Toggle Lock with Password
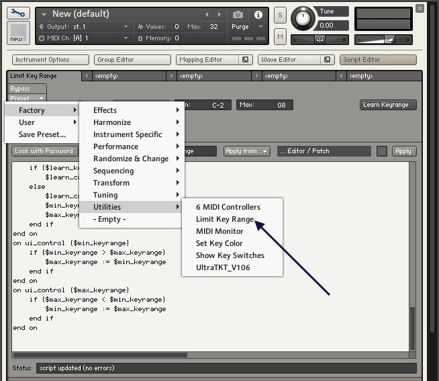This screenshot has height=381, width=439. 44,151
